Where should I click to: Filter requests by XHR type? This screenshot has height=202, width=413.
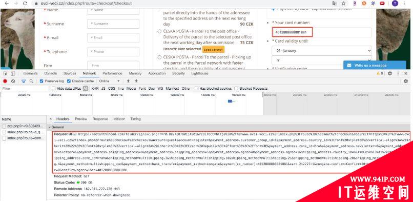[95, 89]
